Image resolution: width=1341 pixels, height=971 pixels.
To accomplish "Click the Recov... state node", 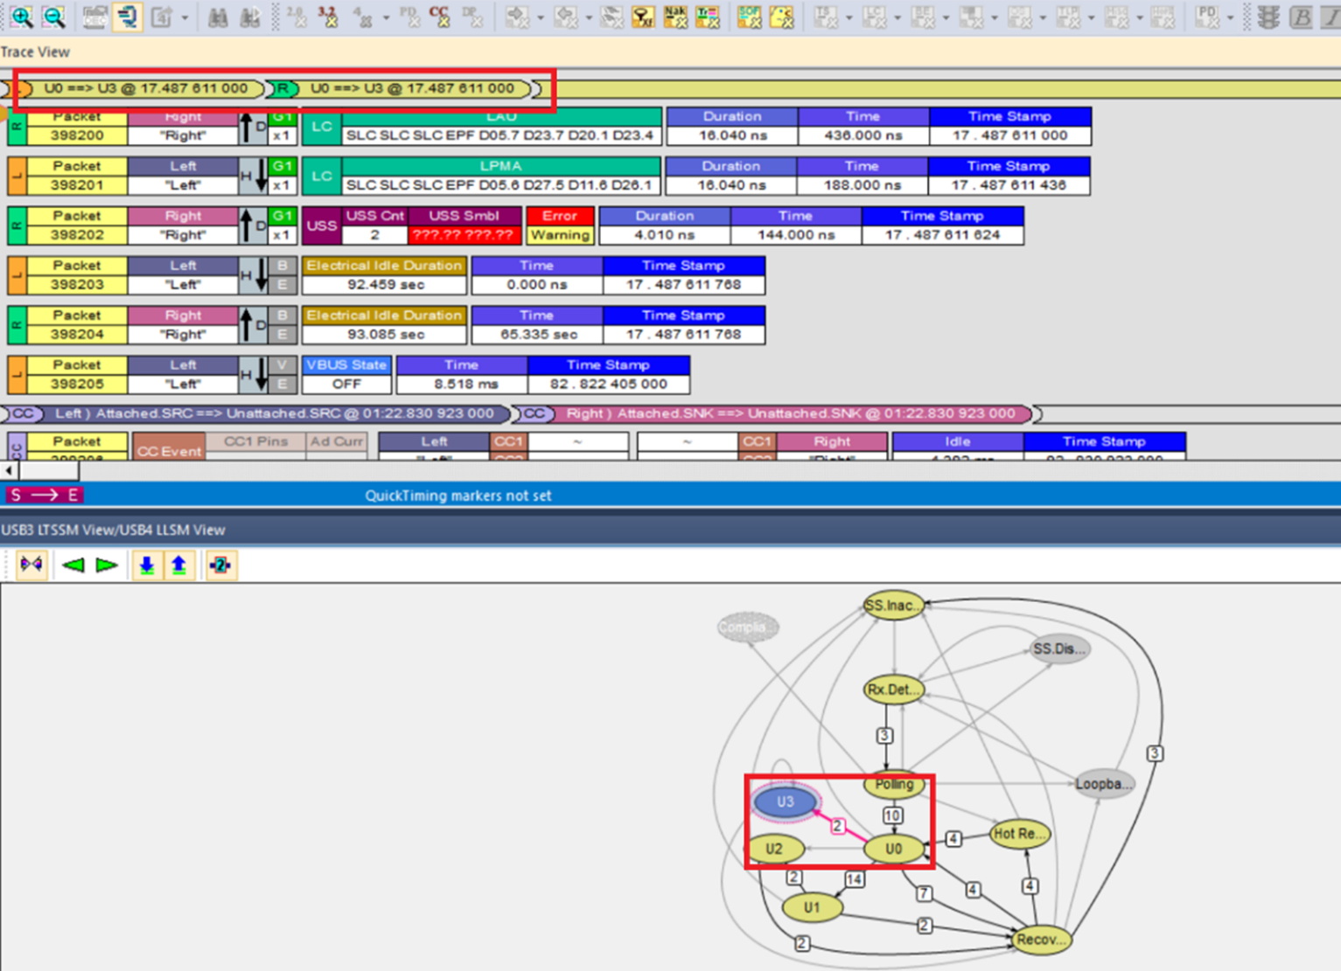I will tap(1041, 940).
